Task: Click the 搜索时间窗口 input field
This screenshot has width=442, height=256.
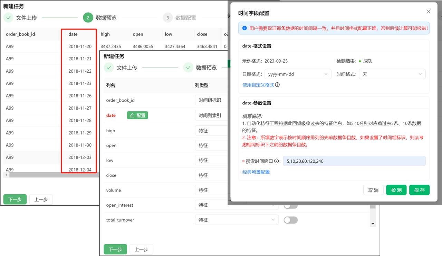Action: (354, 161)
